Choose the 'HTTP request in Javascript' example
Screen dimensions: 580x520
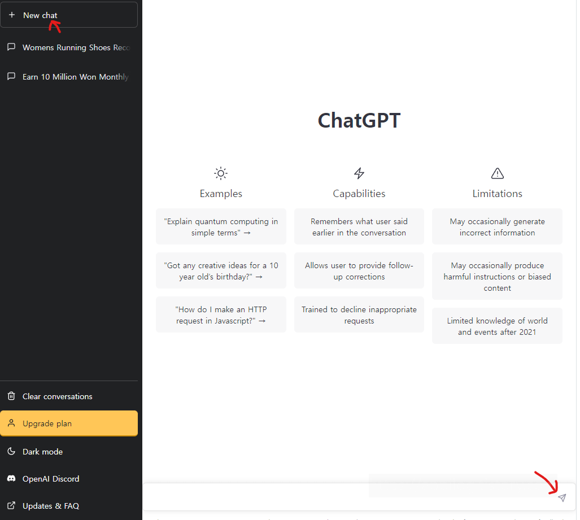point(221,314)
